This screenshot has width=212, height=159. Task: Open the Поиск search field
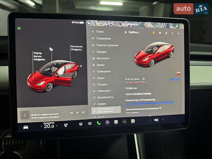98,32
